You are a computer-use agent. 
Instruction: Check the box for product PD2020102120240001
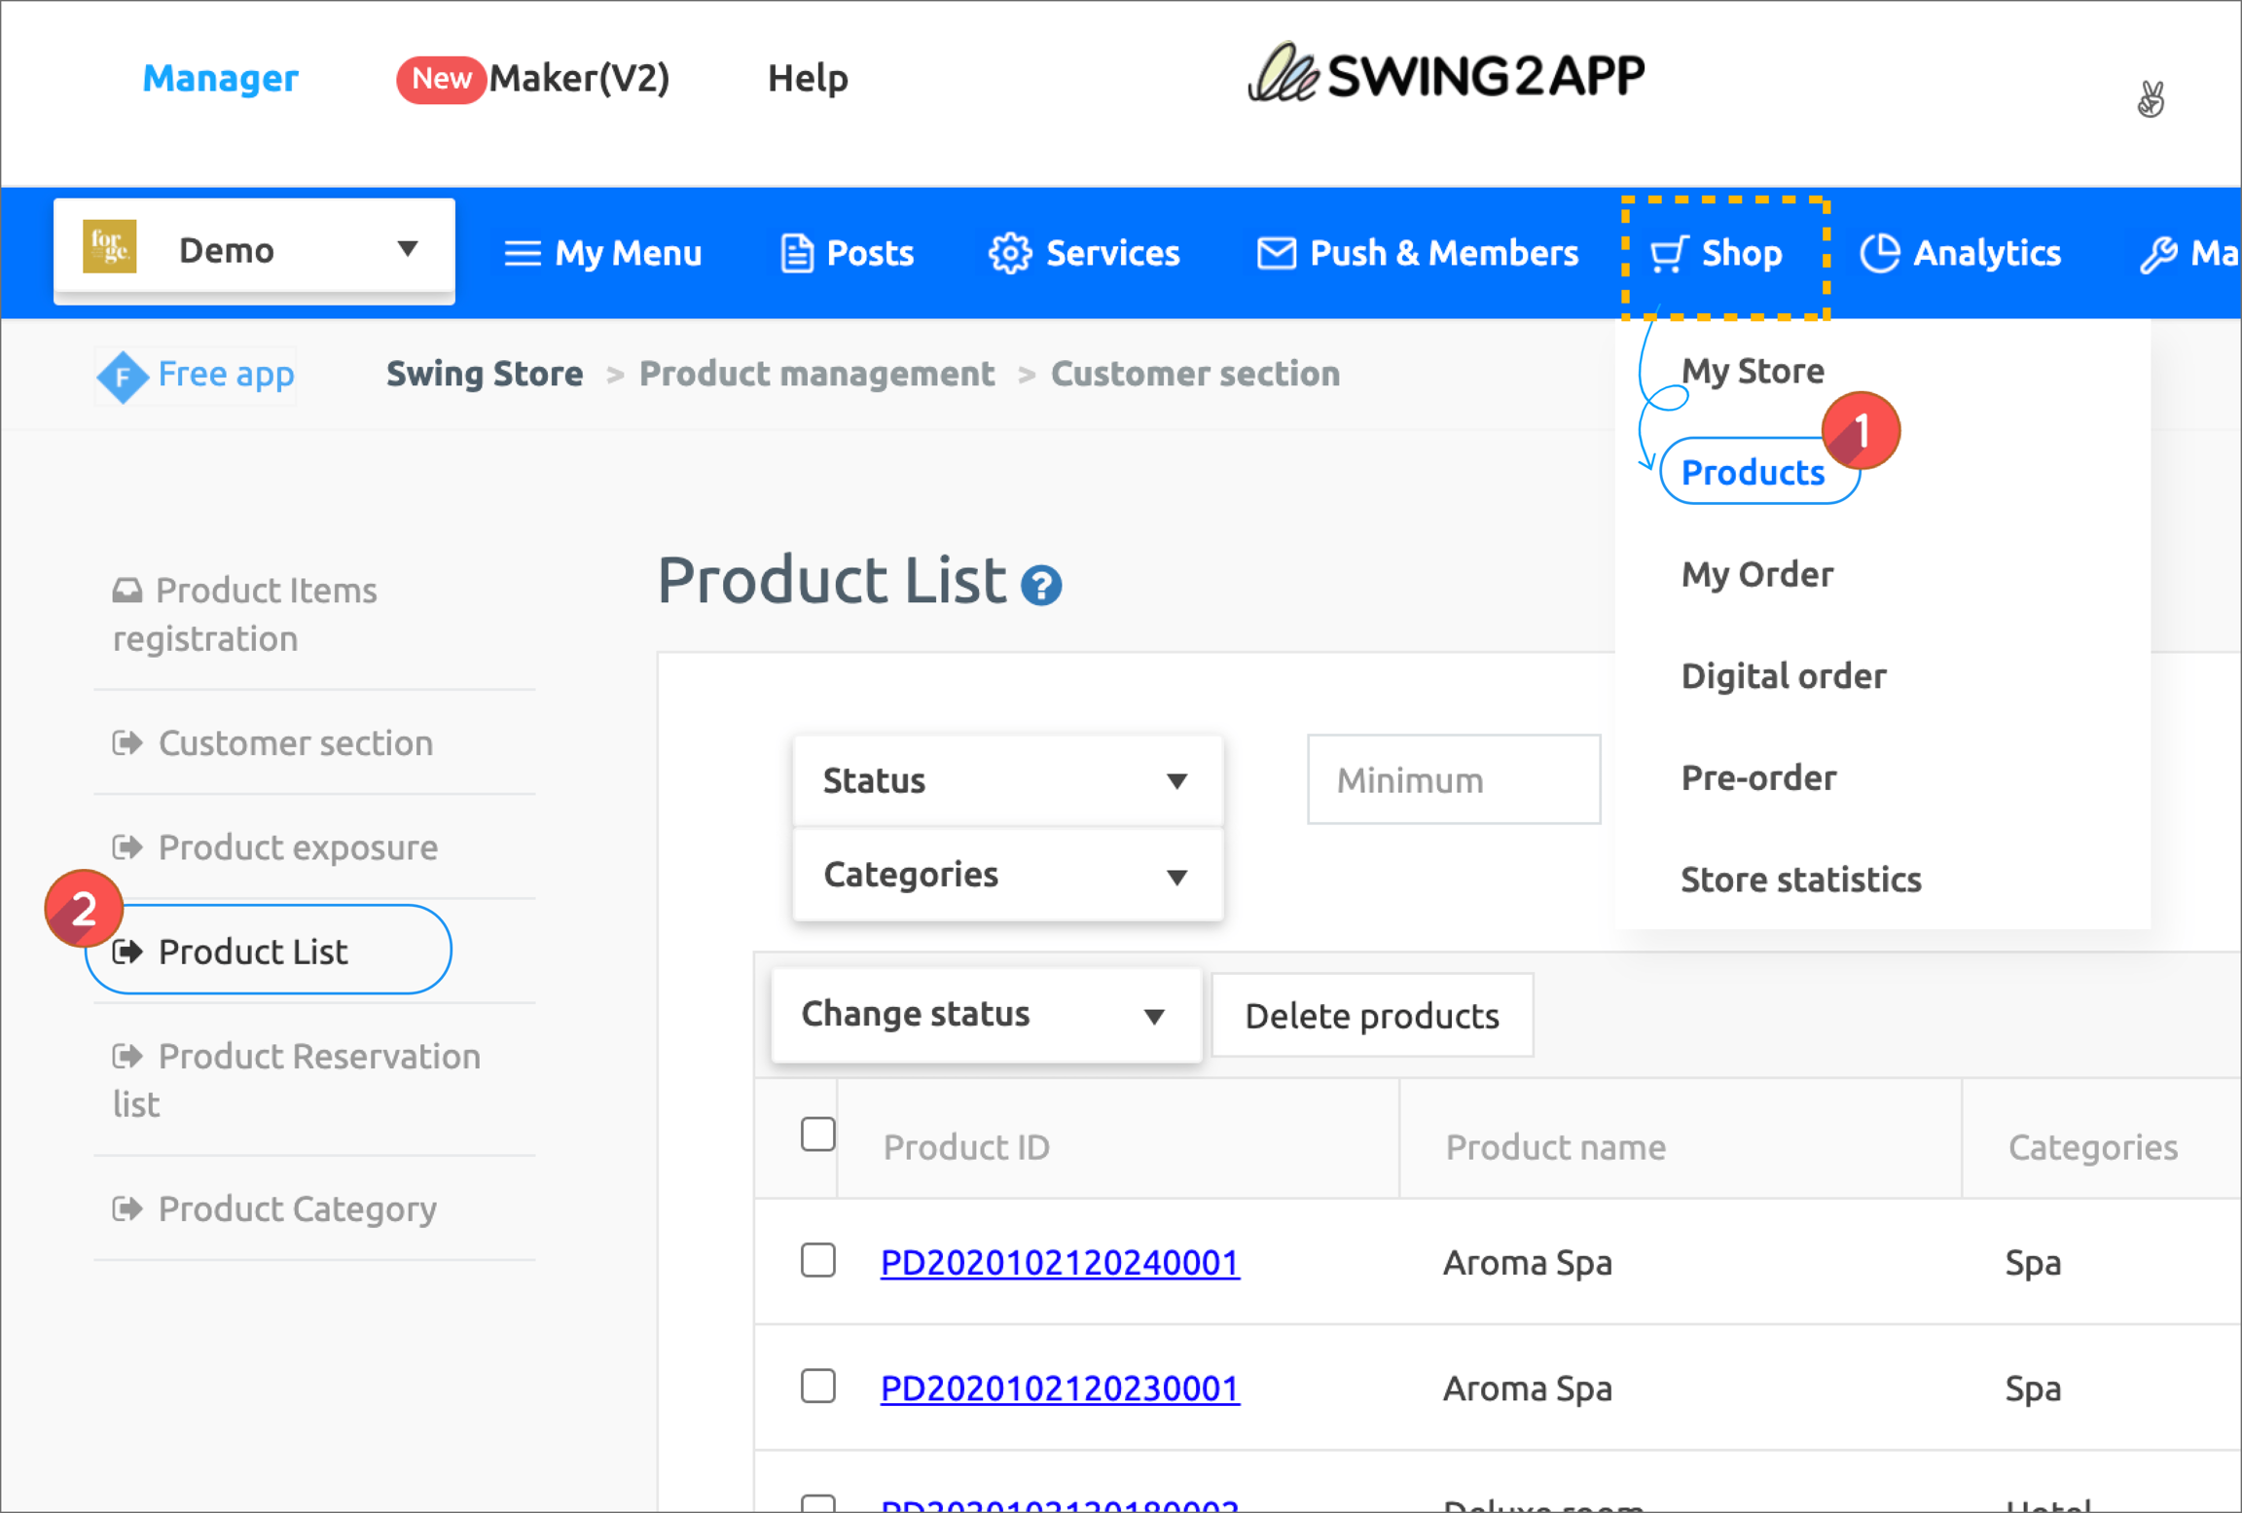(x=818, y=1260)
